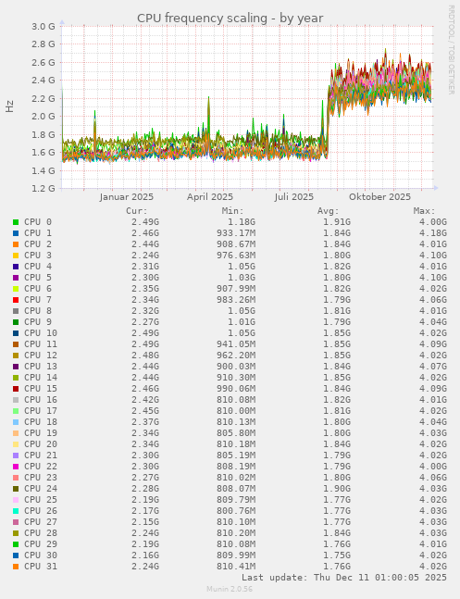Screen dimensions: 460x599
Task: Click the 'CPU 11' legend label
Action: click(x=41, y=343)
